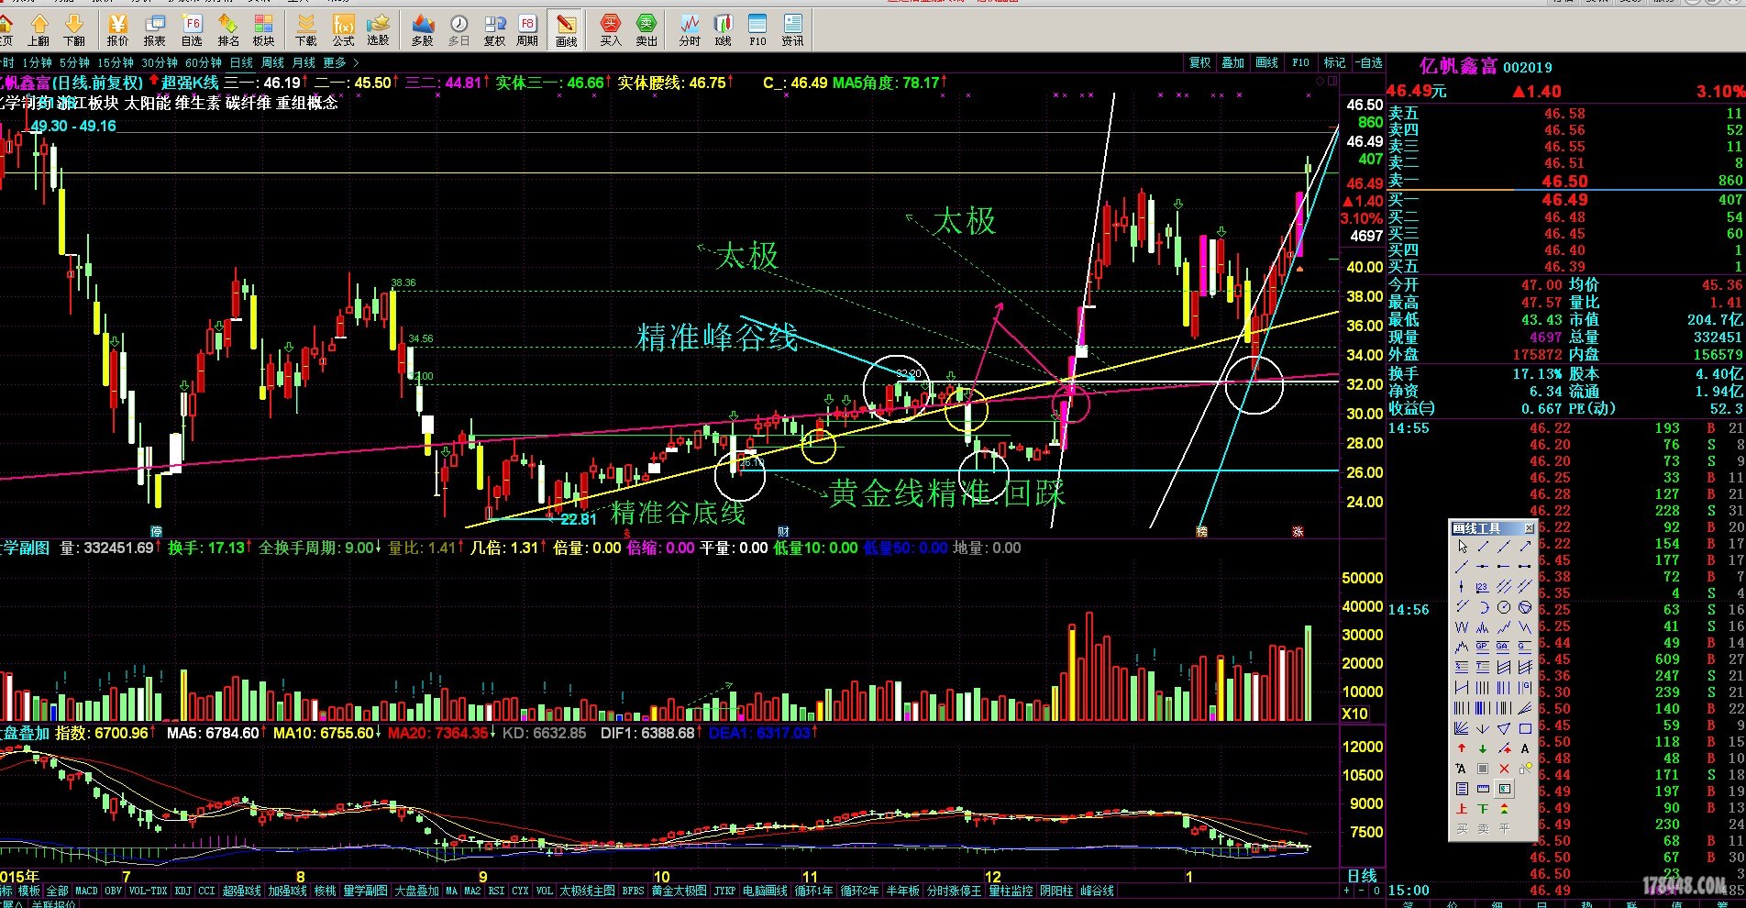Switch to 5分钟 period
Viewport: 1746px width, 908px height.
[74, 63]
